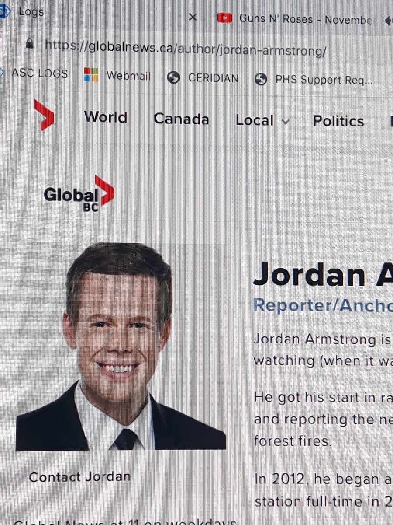
Task: Click the Reporter/Anchor subtitle text
Action: tap(323, 306)
